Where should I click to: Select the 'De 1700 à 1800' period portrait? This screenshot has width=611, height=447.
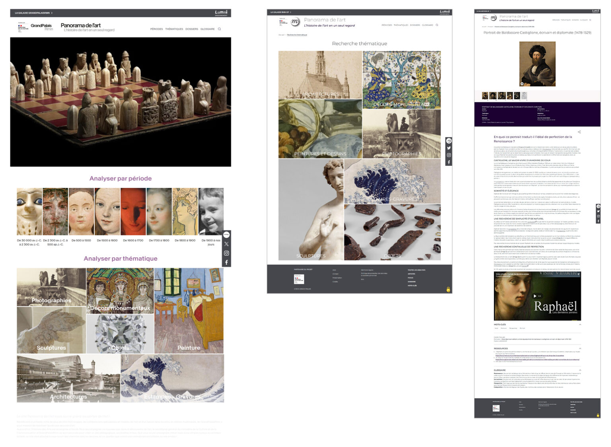point(159,212)
